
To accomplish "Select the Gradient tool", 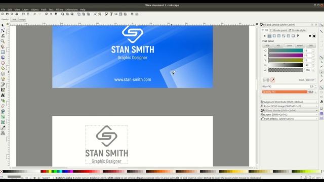I will [x=3, y=117].
